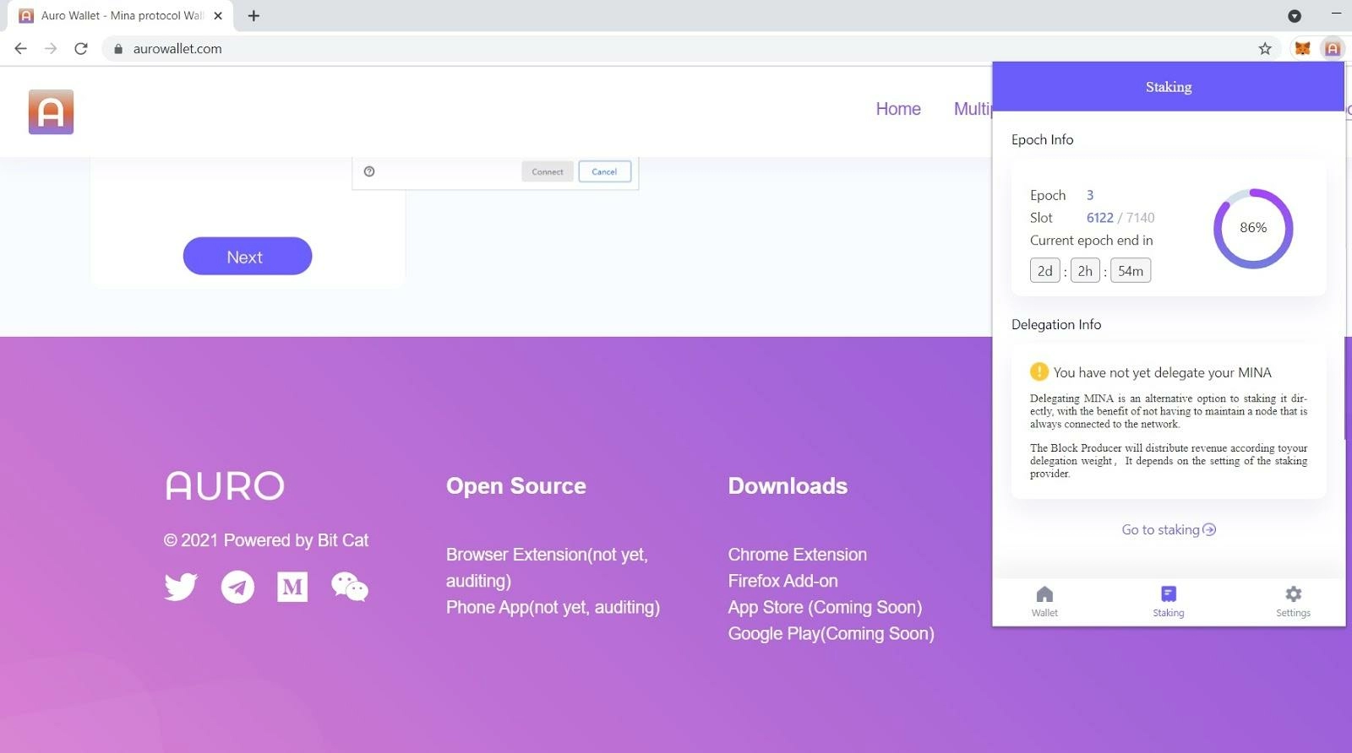
Task: Click the purple Next button
Action: click(x=248, y=256)
